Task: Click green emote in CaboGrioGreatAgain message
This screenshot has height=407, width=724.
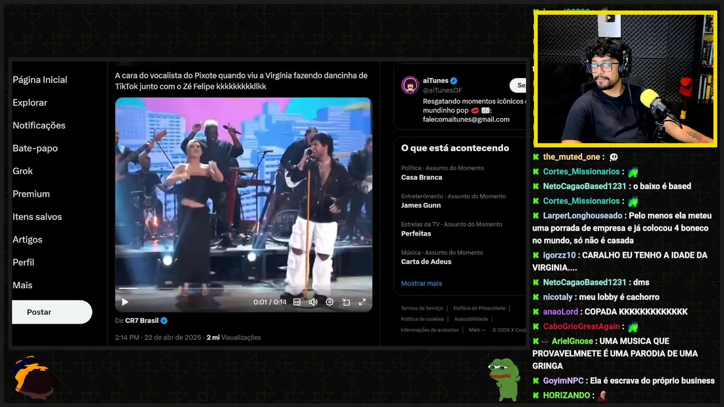Action: 633,327
